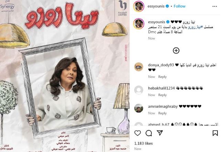This screenshot has height=152, width=223.
Task: Load more comments with plus circle
Action: 176,51
